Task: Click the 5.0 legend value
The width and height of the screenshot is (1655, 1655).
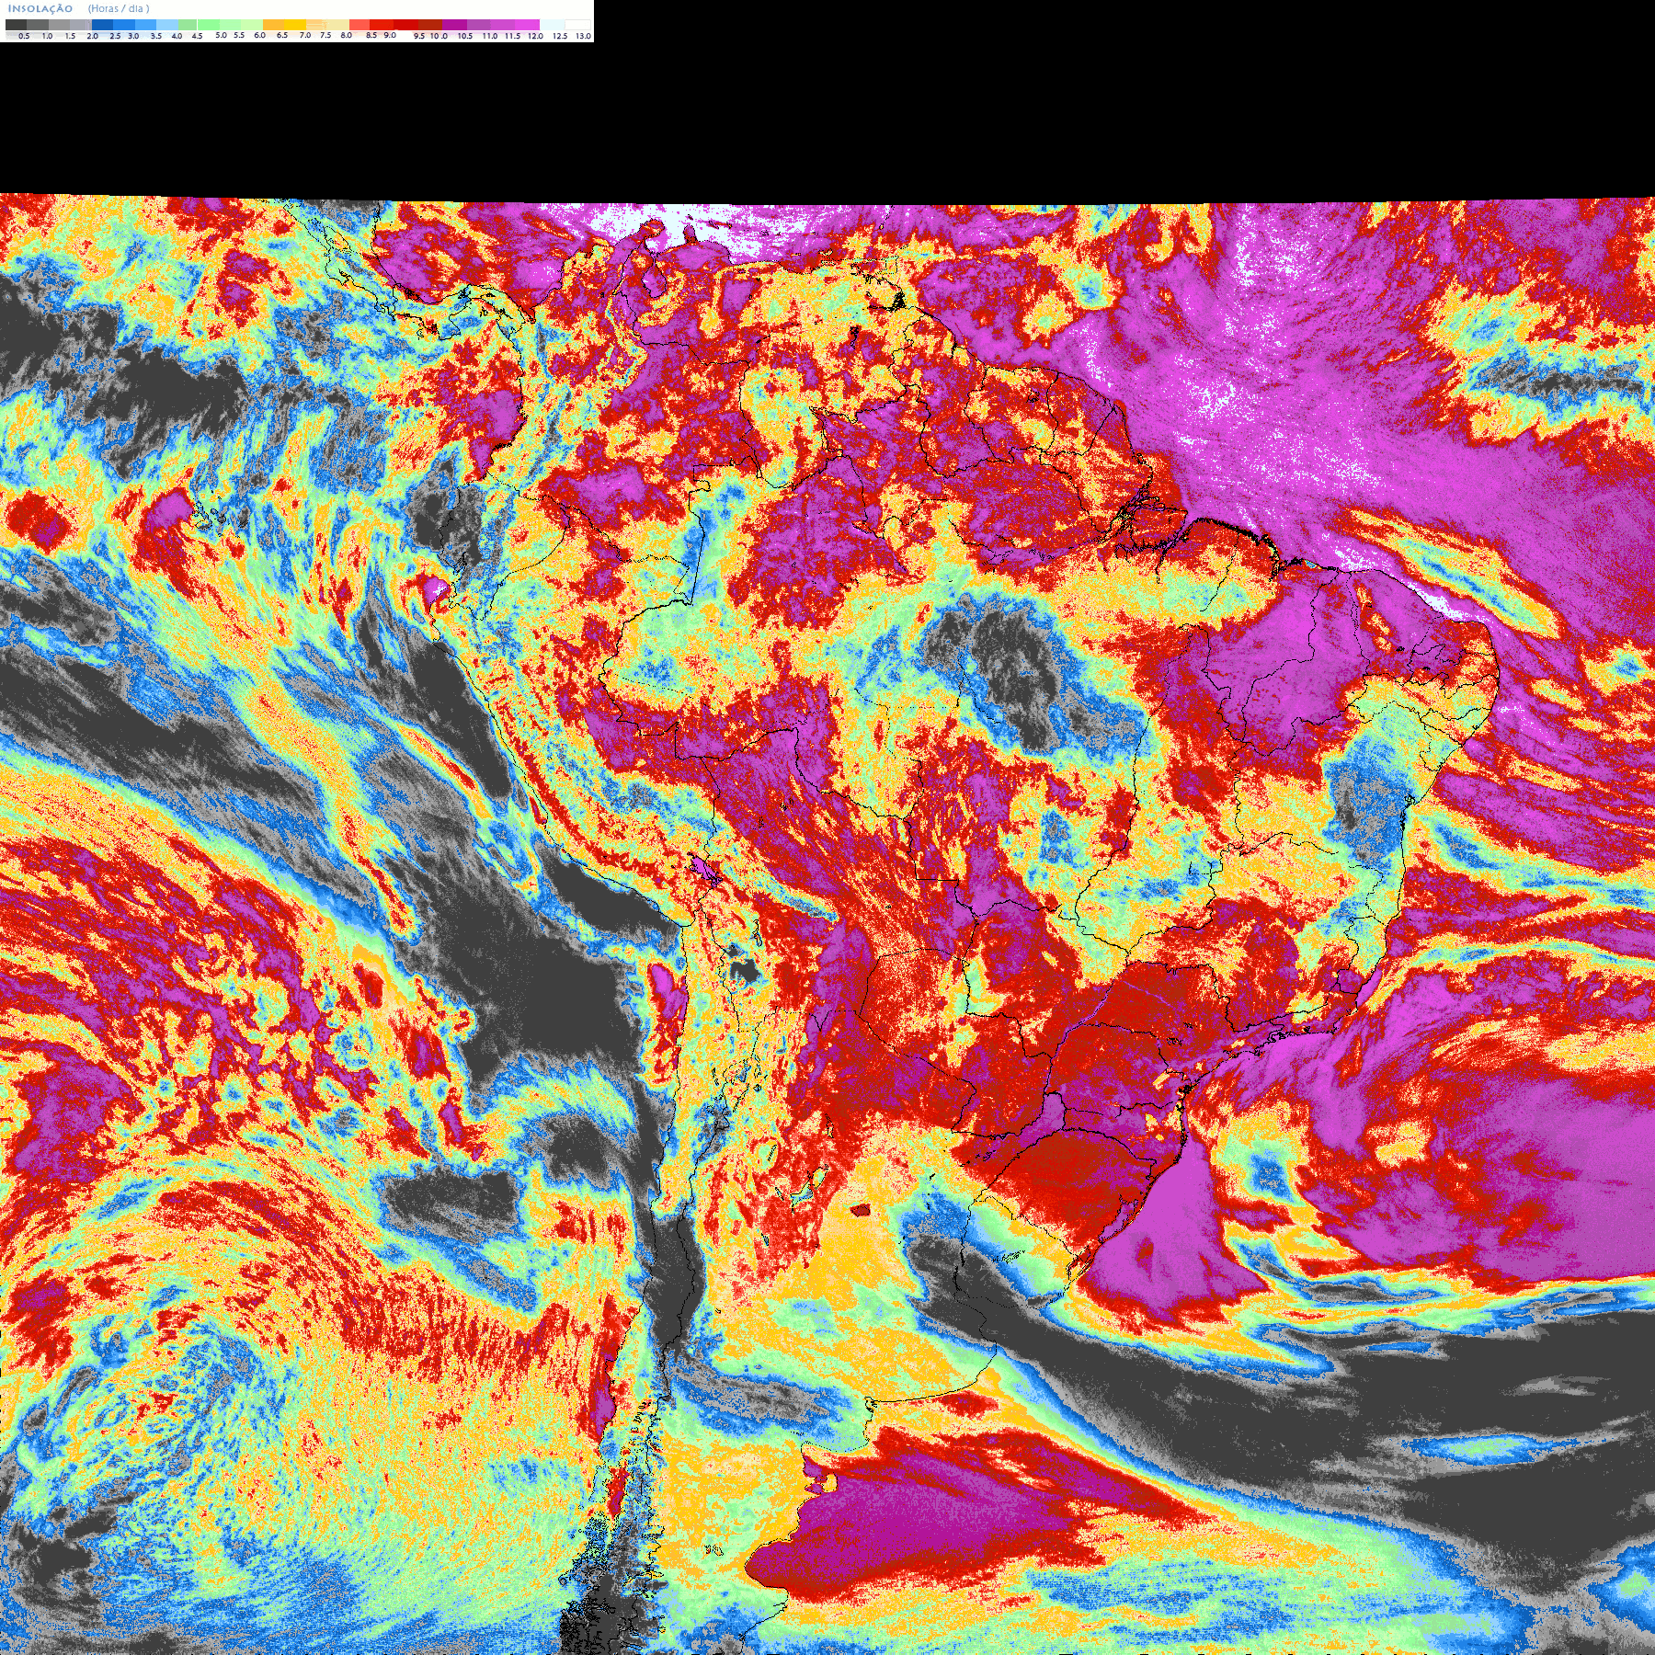Action: click(221, 35)
